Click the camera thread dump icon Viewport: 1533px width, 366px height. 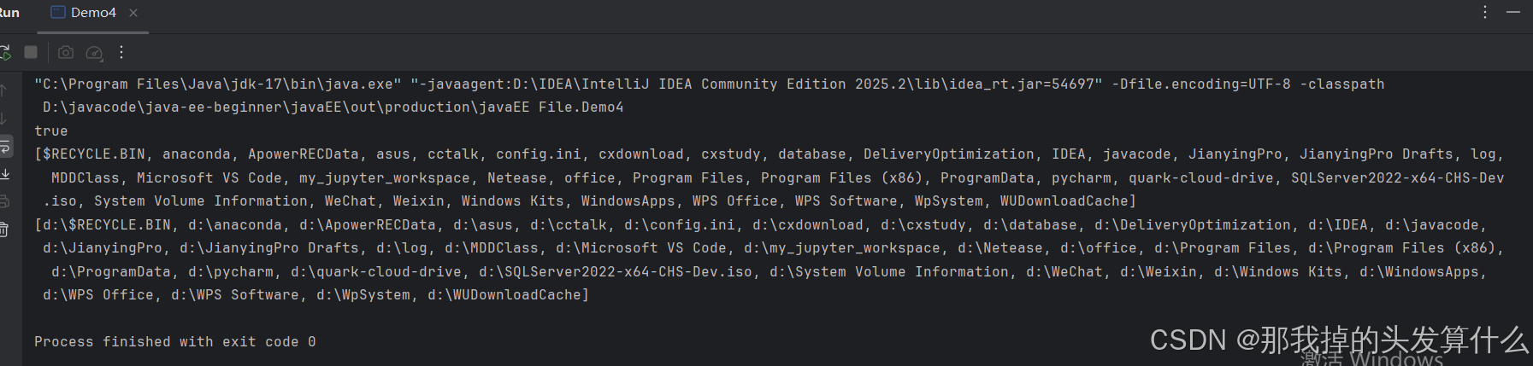[66, 52]
